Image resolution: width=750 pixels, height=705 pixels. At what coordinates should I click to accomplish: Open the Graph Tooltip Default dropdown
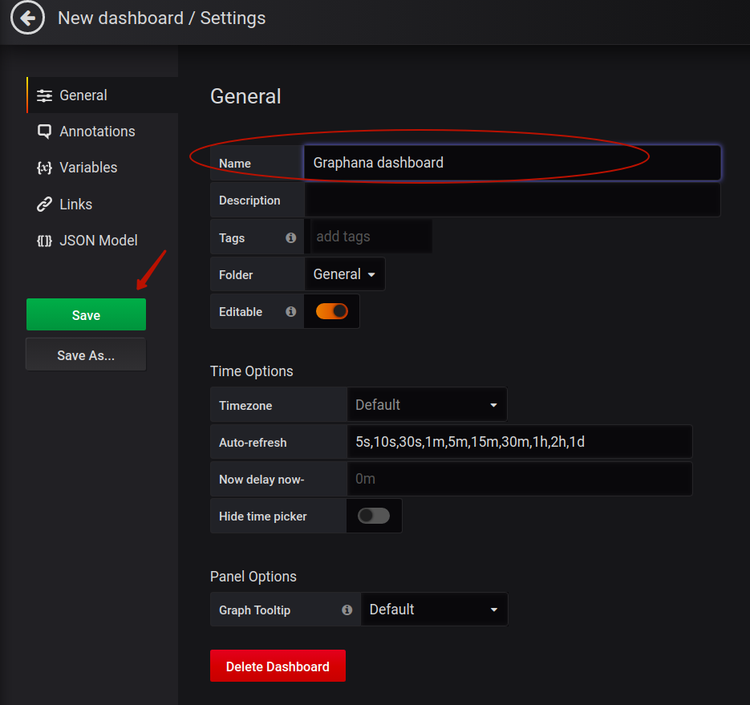[434, 610]
